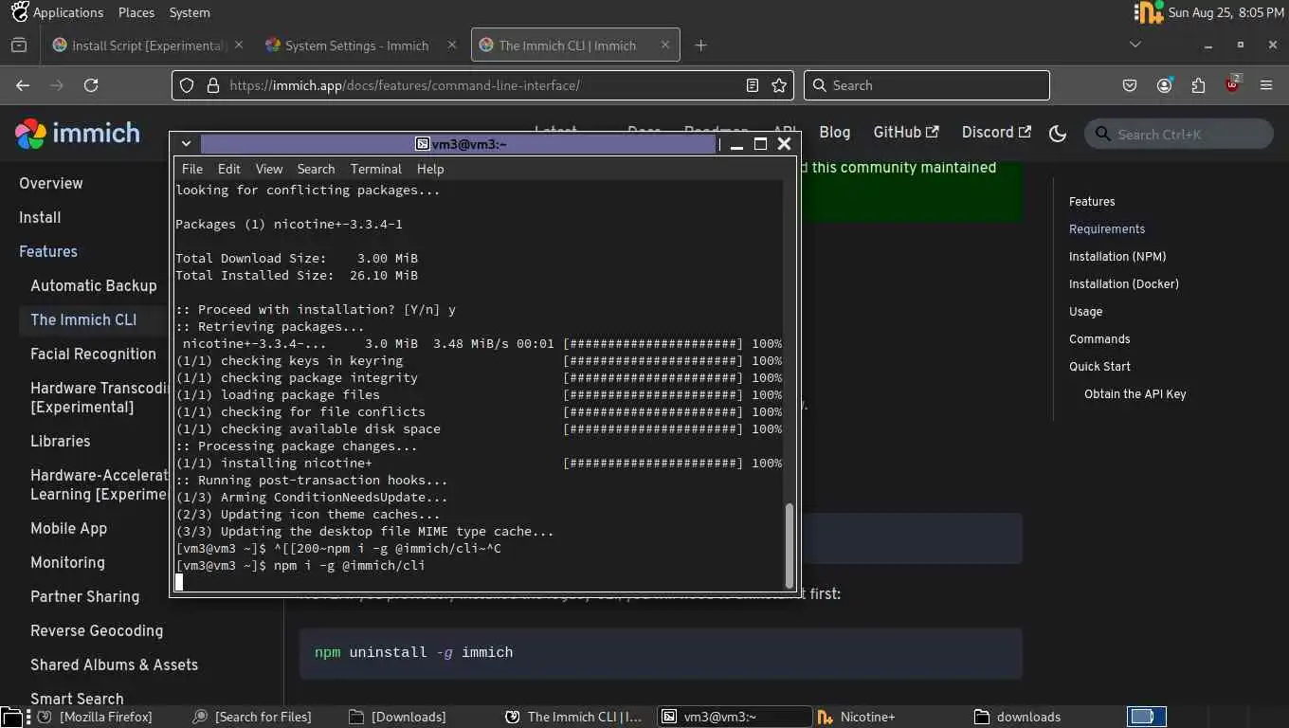Click the workspace switcher in bottom panel
This screenshot has width=1289, height=728.
pyautogui.click(x=1146, y=717)
